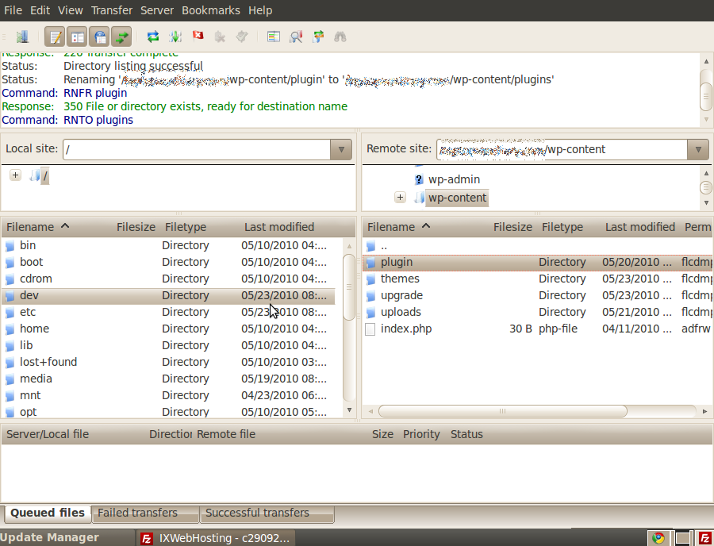The height and width of the screenshot is (546, 714).
Task: Click the Remote site path field
Action: click(x=562, y=149)
